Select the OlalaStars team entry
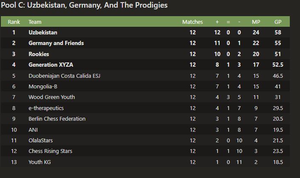The image size is (300, 178). (40, 141)
